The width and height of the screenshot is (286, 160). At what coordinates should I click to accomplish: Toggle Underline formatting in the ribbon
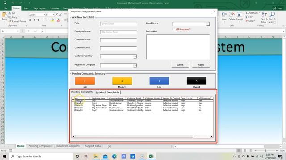[x=38, y=20]
